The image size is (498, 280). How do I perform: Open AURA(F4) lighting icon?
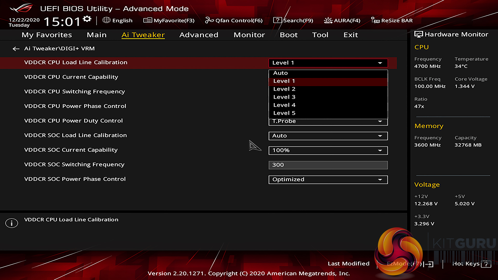click(328, 20)
